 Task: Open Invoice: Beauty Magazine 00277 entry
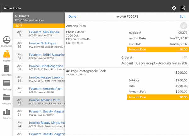click(39, 124)
